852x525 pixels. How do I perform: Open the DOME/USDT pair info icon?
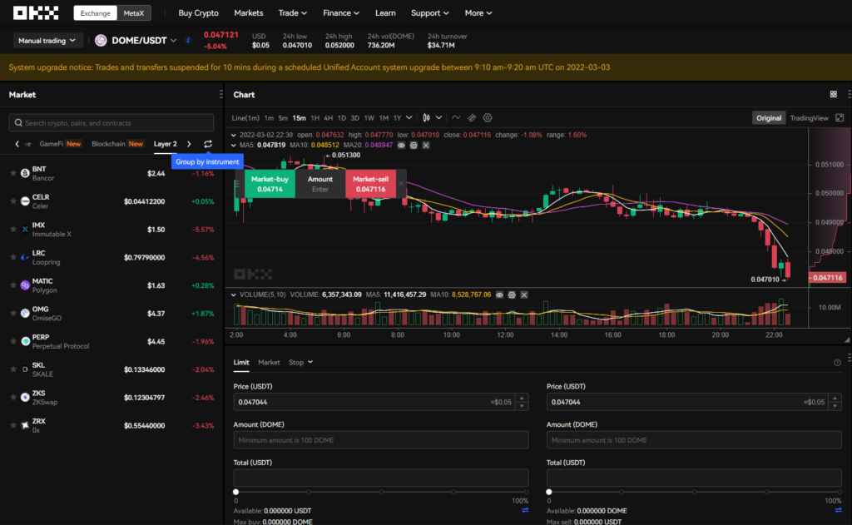point(188,40)
